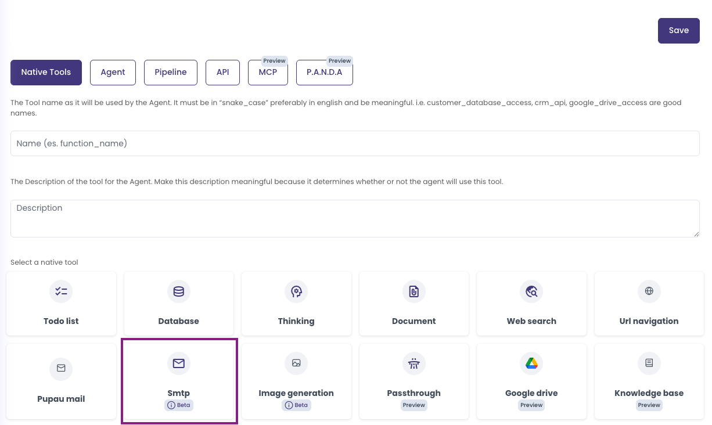The height and width of the screenshot is (425, 712).
Task: Click the info icon in Image generation Beta badge
Action: click(x=289, y=405)
